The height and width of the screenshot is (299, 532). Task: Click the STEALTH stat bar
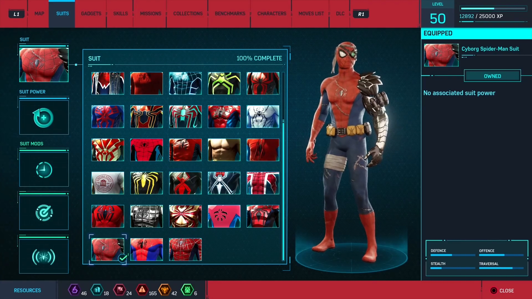(x=453, y=268)
